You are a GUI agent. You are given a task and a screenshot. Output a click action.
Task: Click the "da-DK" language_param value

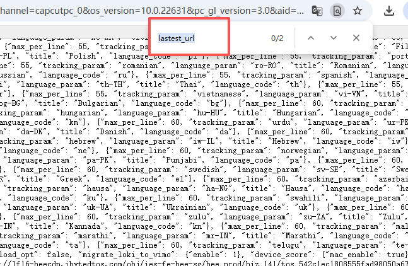[x=32, y=132]
